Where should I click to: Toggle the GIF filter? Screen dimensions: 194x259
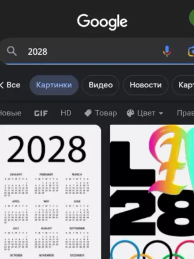pyautogui.click(x=41, y=113)
